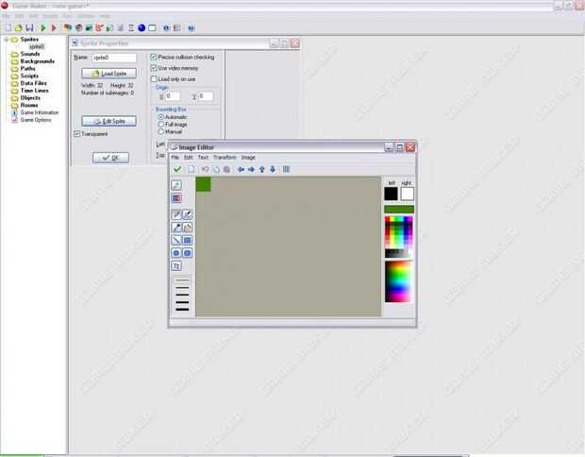Toggle the Transparent checkbox
This screenshot has height=457, width=585.
pyautogui.click(x=77, y=134)
